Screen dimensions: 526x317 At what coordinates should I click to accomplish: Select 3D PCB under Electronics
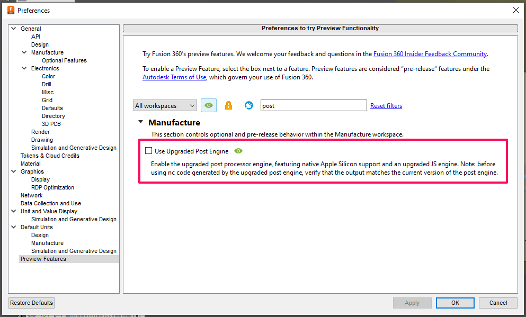pyautogui.click(x=51, y=124)
